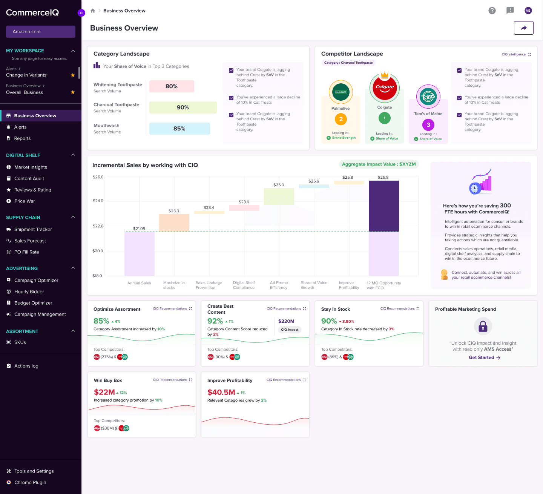Viewport: 543px width, 494px height.
Task: Click Business Overview breadcrumb text
Action: tap(124, 11)
